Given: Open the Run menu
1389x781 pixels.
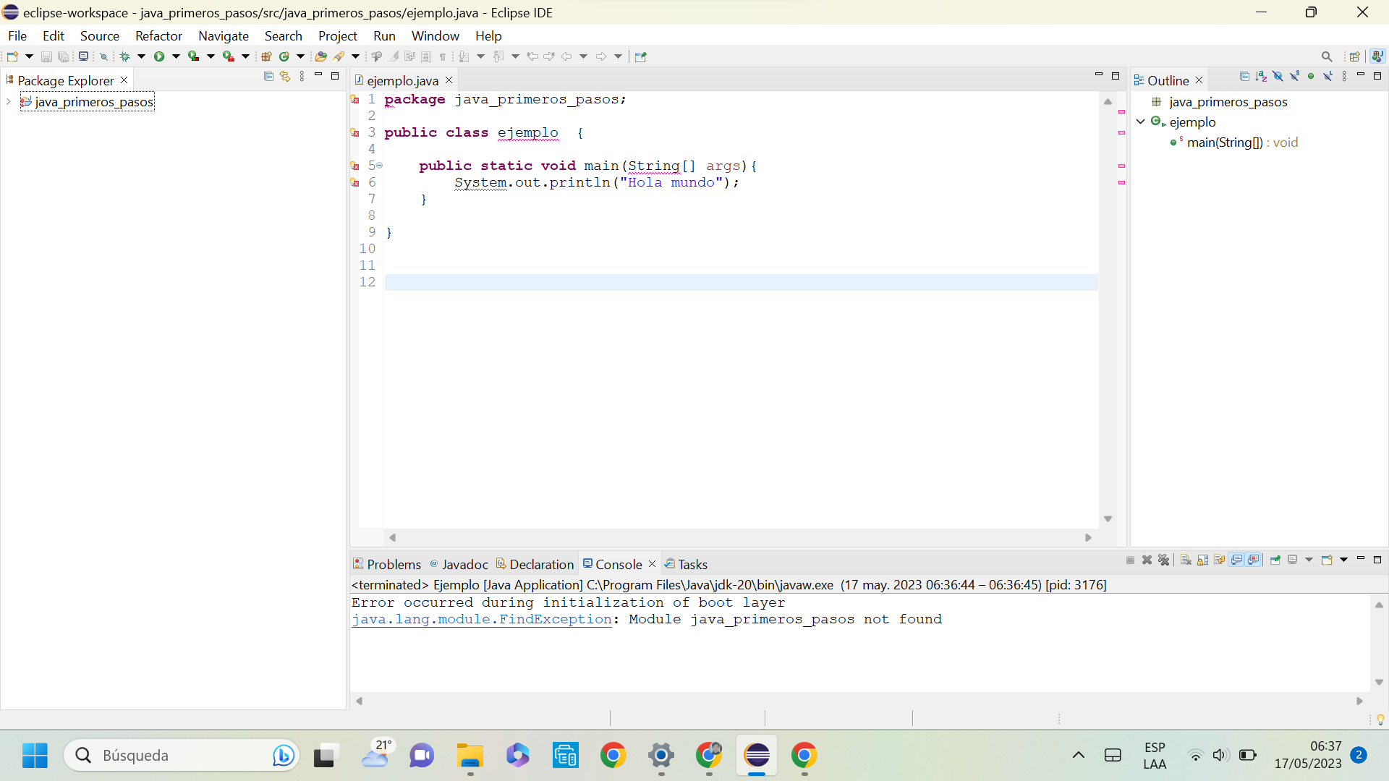Looking at the screenshot, I should click(383, 35).
